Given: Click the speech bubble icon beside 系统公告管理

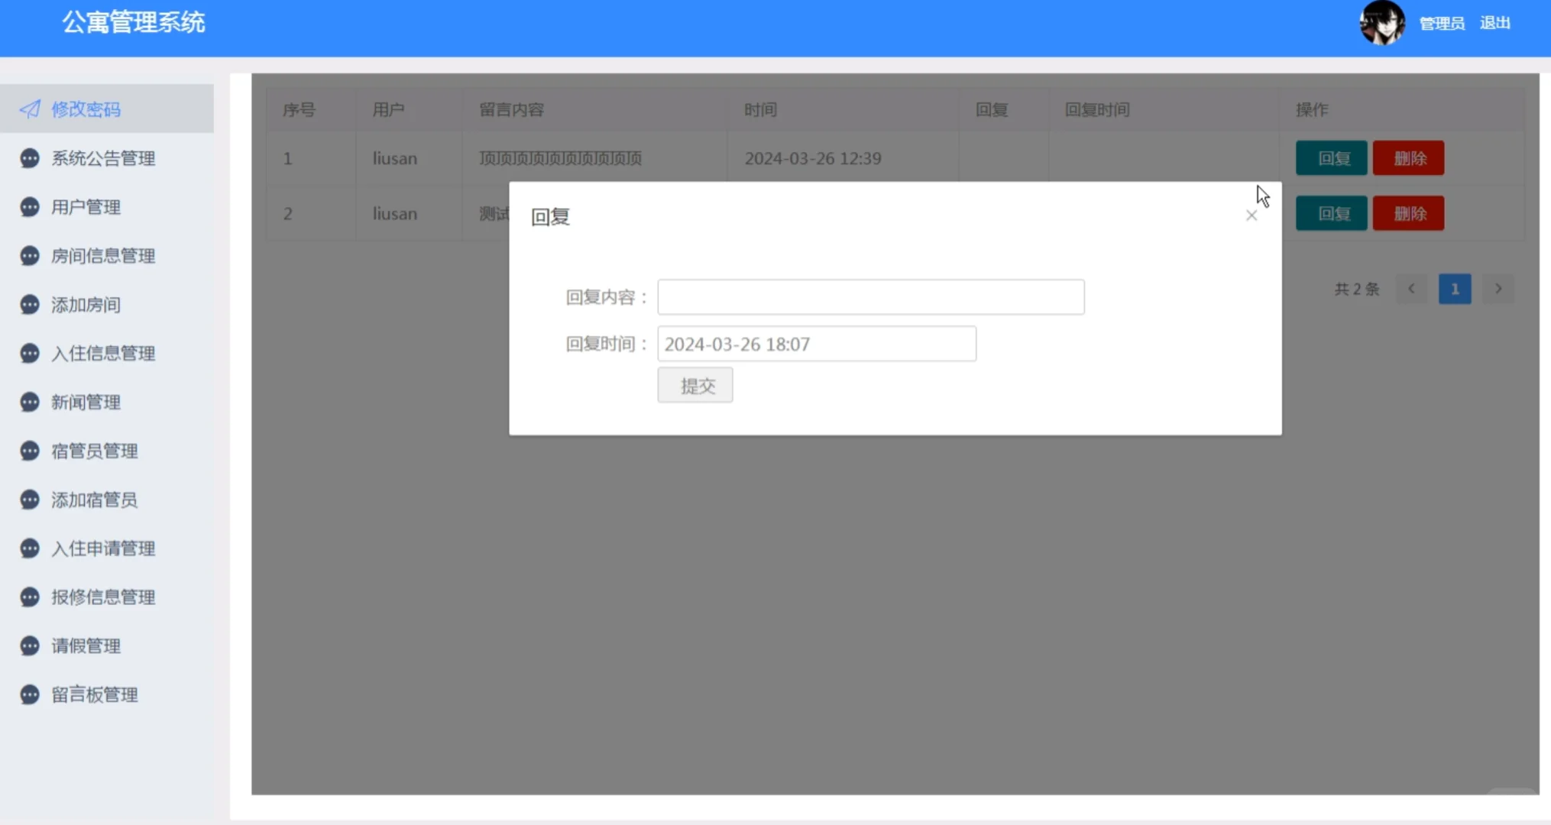Looking at the screenshot, I should tap(29, 158).
